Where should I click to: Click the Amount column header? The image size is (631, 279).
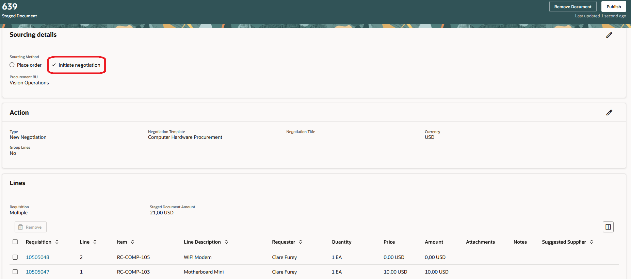(x=434, y=242)
